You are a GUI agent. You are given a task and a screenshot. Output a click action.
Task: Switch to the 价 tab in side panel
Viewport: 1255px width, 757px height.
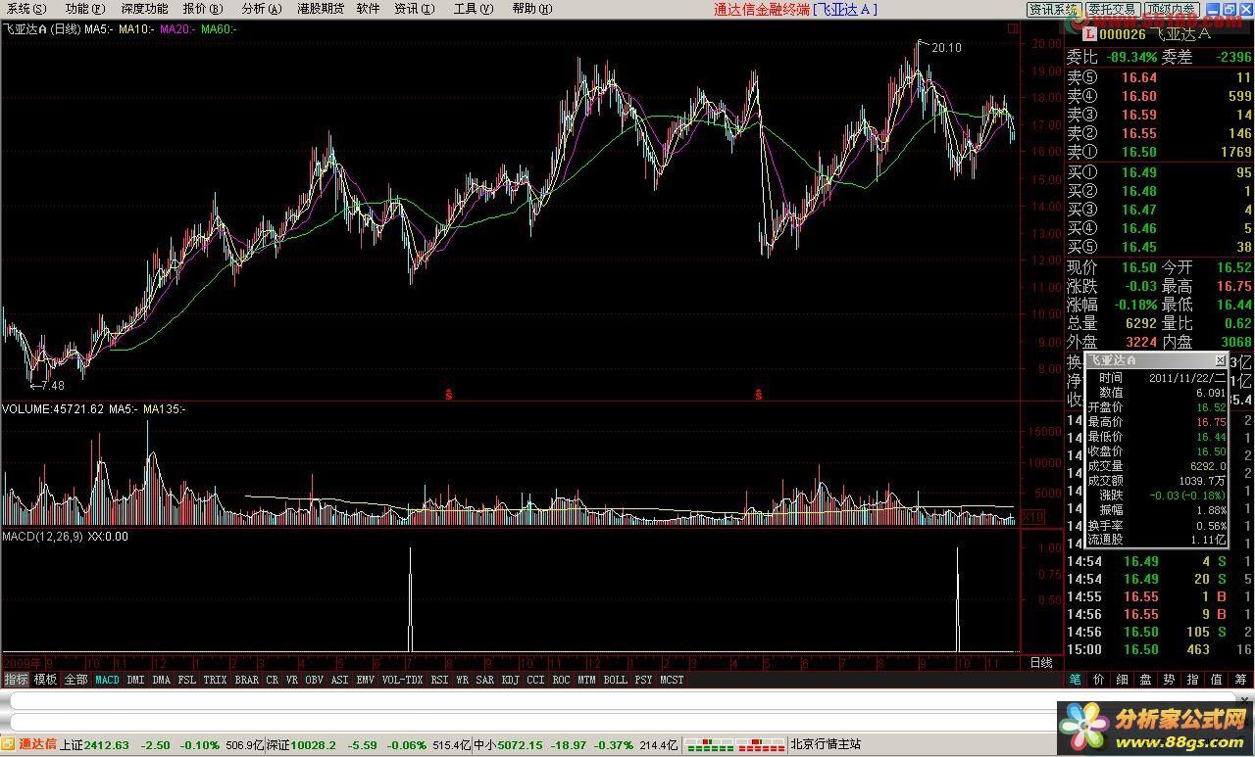1099,679
